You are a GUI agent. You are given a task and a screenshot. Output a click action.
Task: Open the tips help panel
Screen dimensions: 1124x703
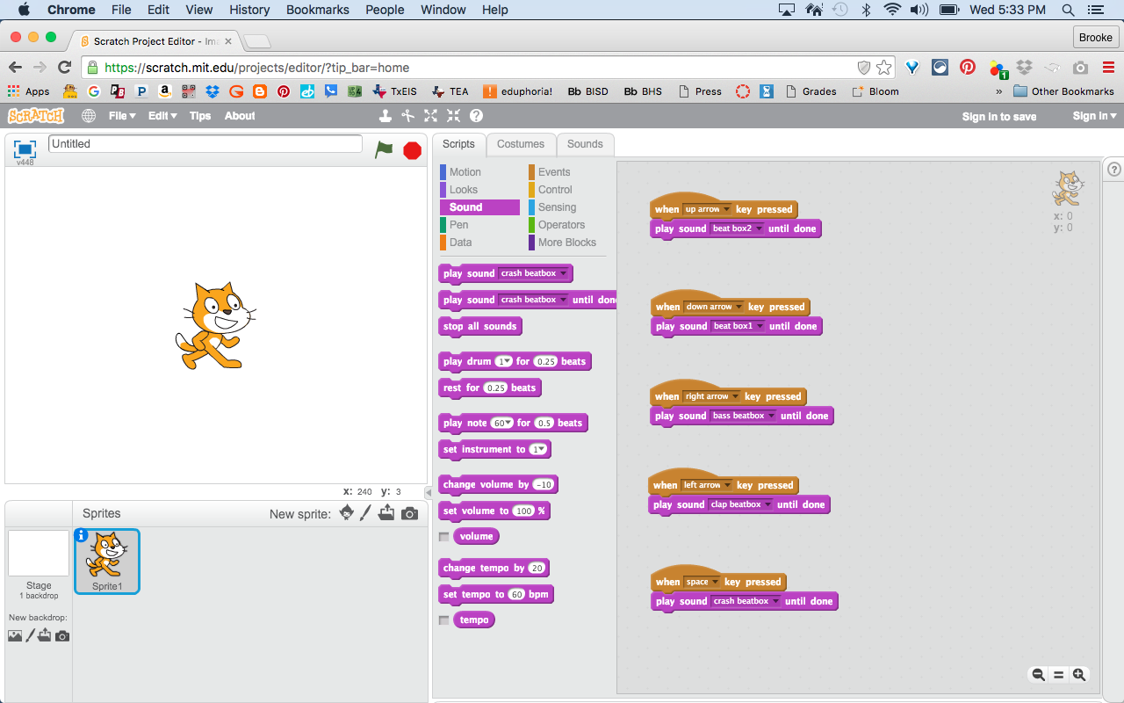click(1113, 170)
